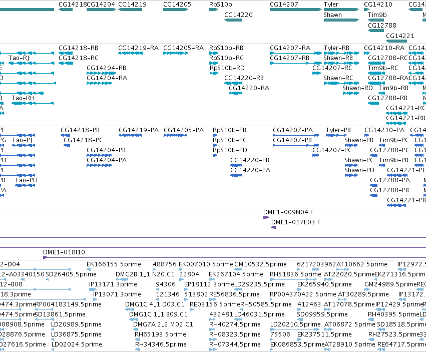Viewport: 426px width, 352px height.
Task: Click the Tao-RJ transcript label
Action: pos(19,58)
